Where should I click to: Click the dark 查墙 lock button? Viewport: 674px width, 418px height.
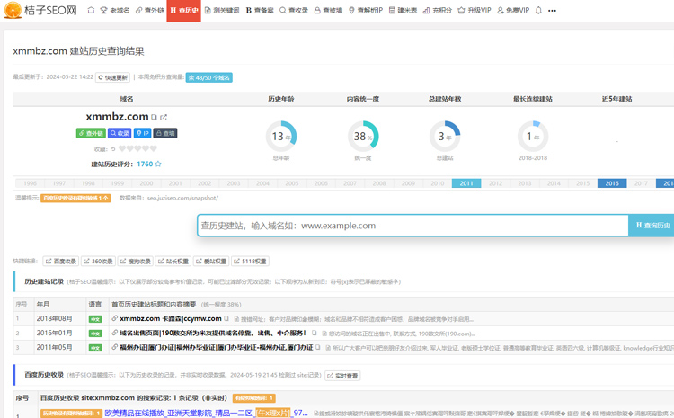coord(165,133)
